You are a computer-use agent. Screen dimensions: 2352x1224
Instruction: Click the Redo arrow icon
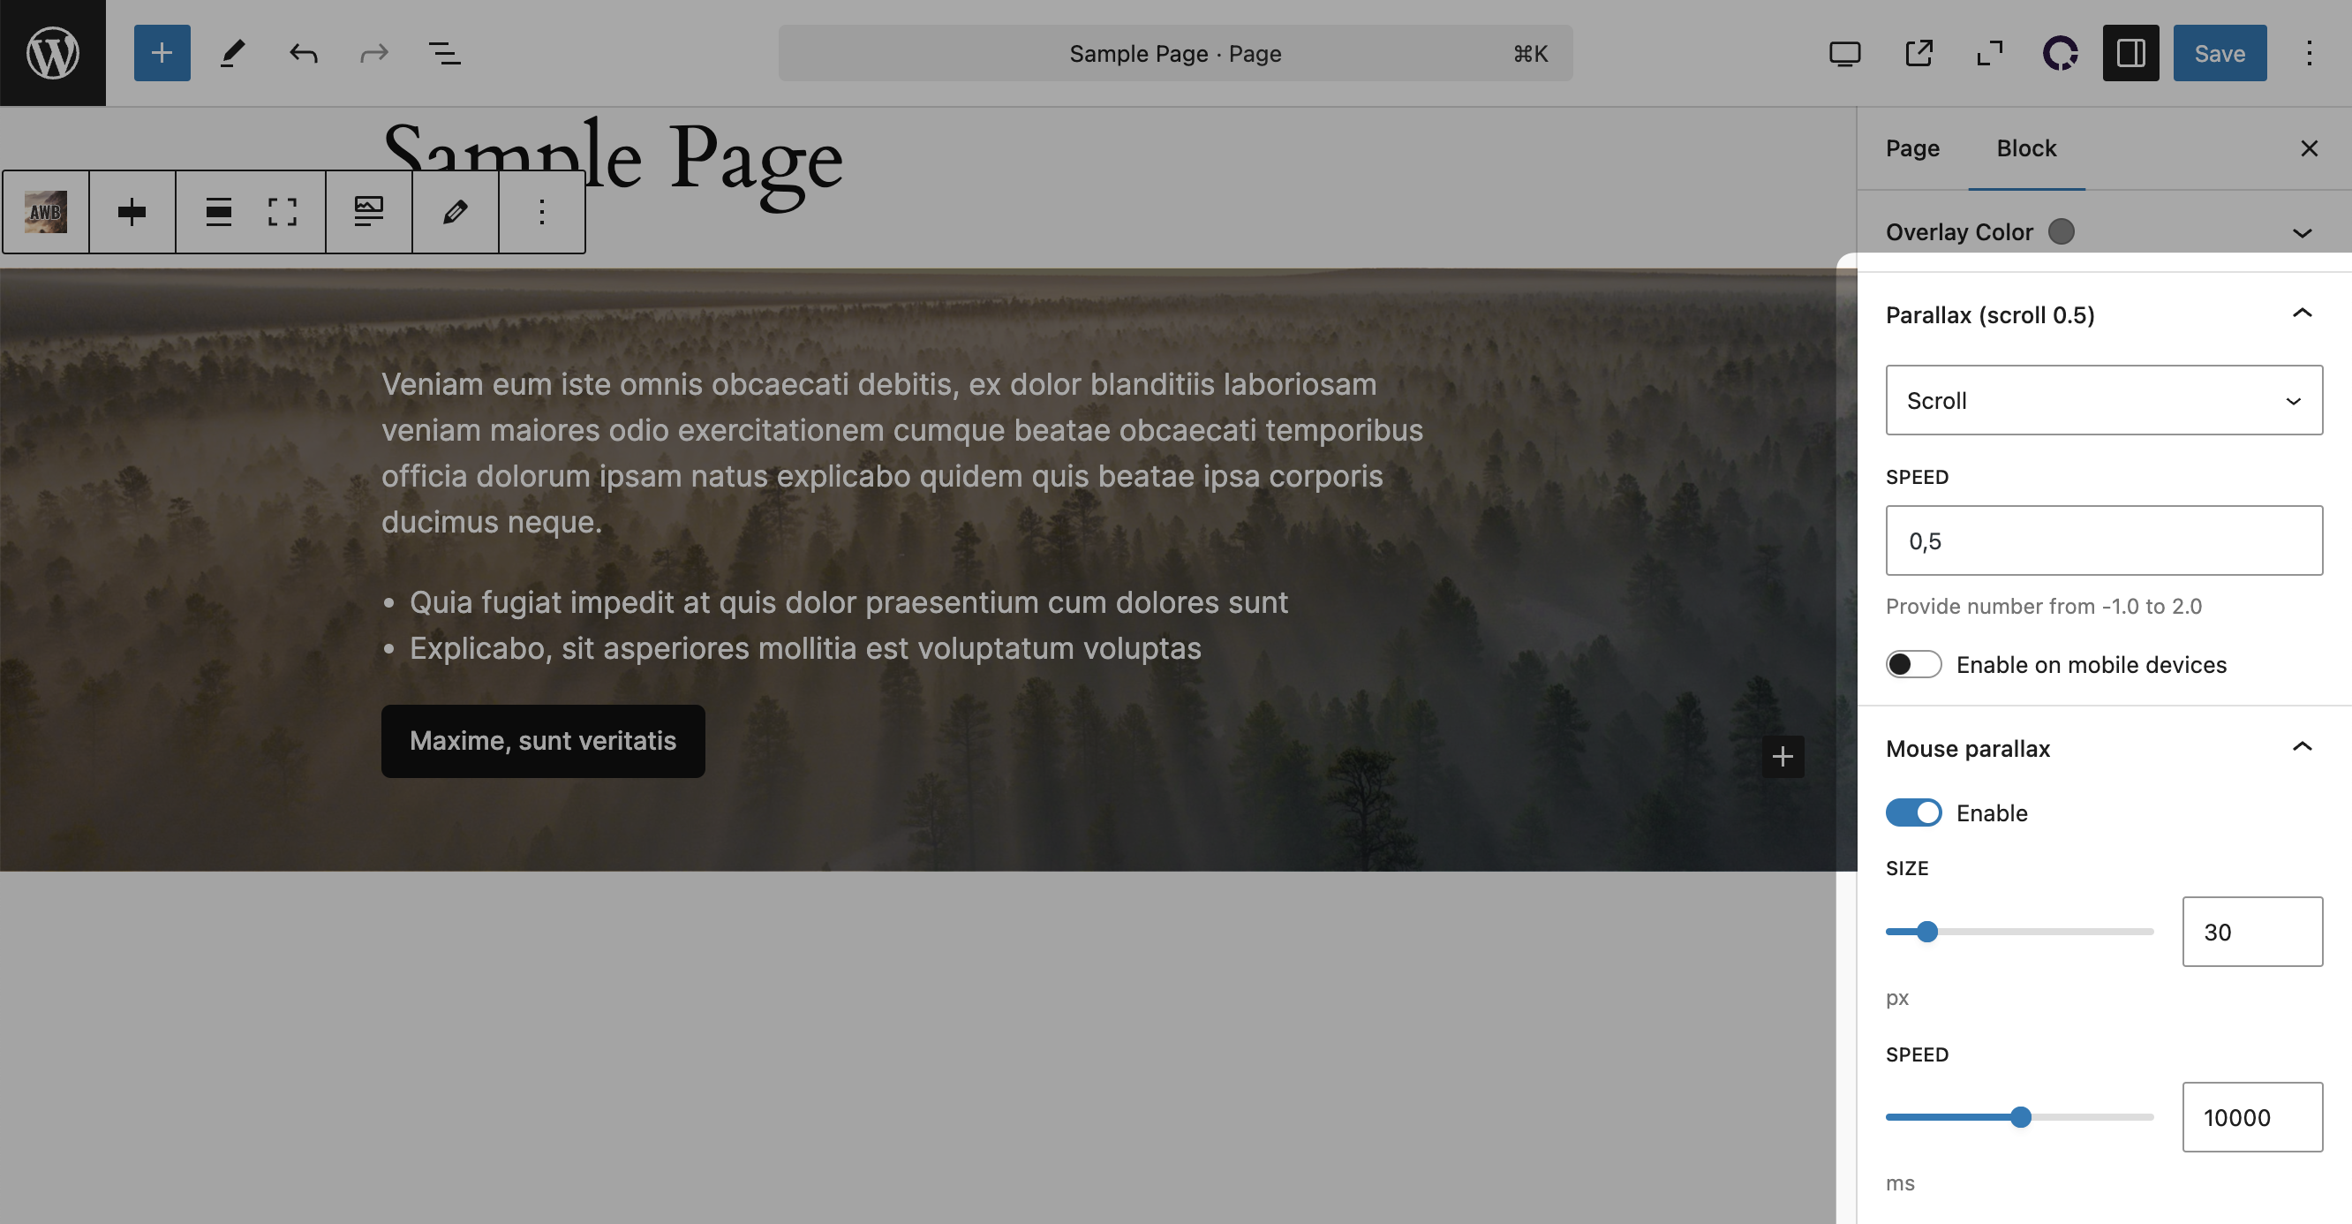(373, 52)
